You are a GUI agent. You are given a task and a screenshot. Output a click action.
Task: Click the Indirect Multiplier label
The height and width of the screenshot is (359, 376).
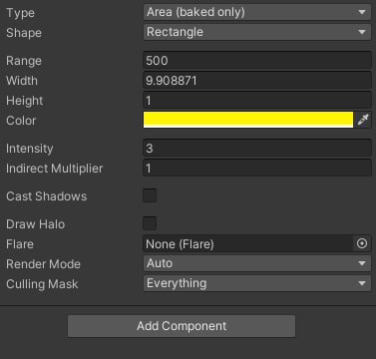click(x=55, y=169)
